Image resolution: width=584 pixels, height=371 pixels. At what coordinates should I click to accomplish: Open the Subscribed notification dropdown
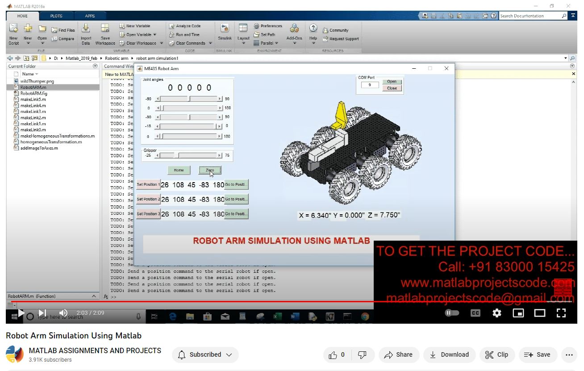(205, 355)
